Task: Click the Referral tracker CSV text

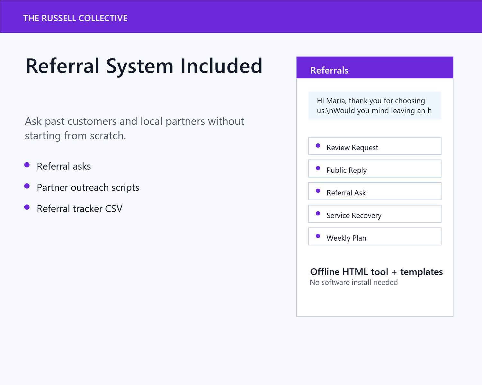Action: [80, 209]
